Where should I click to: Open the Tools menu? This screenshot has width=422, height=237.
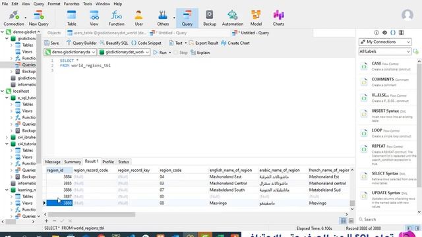click(88, 4)
